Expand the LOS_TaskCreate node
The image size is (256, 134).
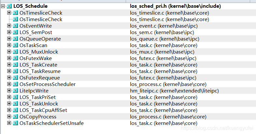(x=9, y=65)
